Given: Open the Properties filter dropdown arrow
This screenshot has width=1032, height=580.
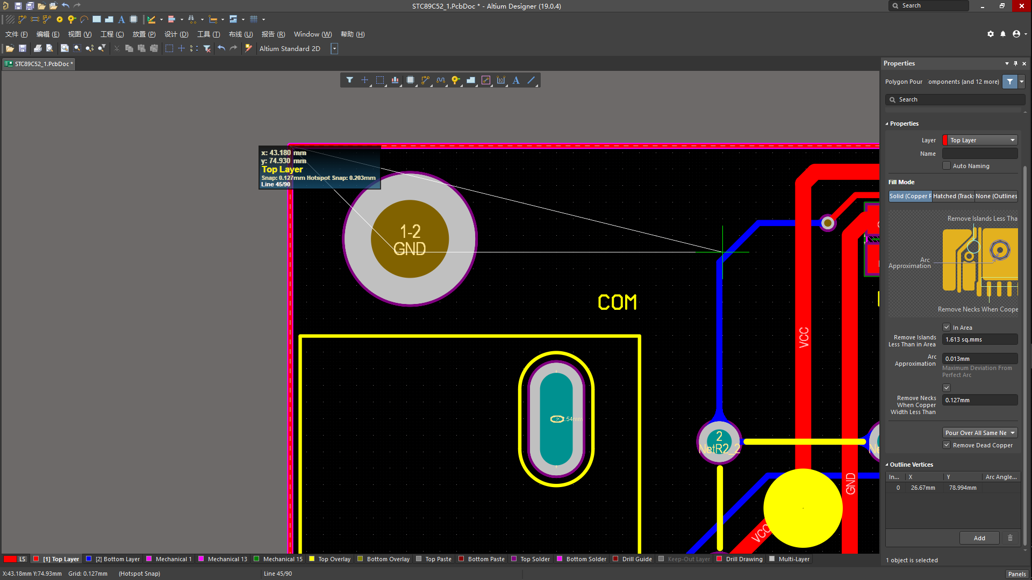Looking at the screenshot, I should pyautogui.click(x=1022, y=82).
